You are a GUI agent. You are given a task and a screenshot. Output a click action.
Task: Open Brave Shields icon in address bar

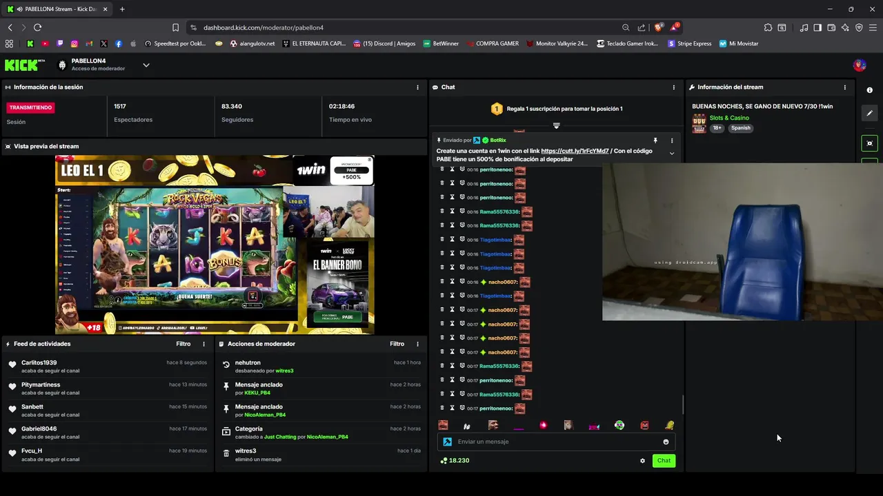pyautogui.click(x=658, y=28)
